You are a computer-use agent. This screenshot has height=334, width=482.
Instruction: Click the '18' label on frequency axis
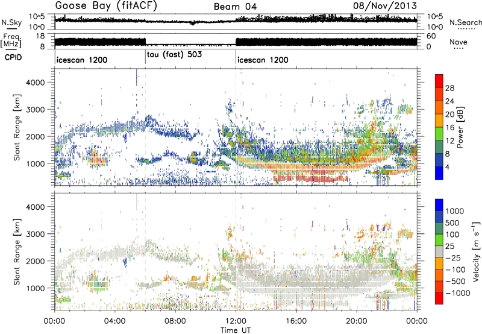pos(40,36)
